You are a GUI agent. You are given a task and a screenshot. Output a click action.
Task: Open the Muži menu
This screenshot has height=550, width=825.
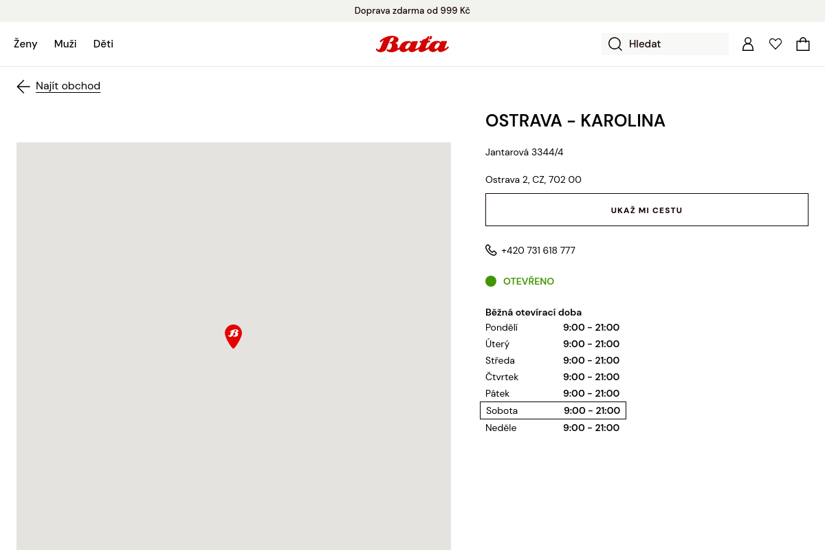pyautogui.click(x=65, y=44)
